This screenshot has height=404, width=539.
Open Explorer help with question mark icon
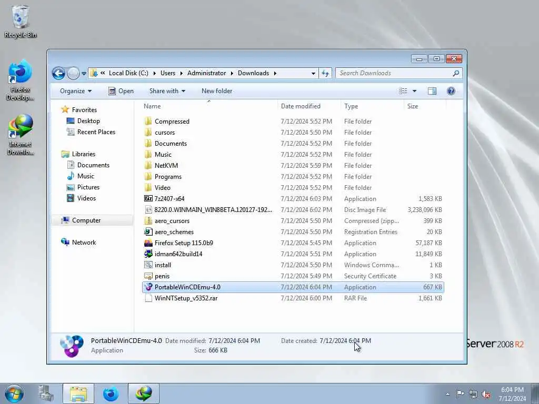(x=451, y=91)
